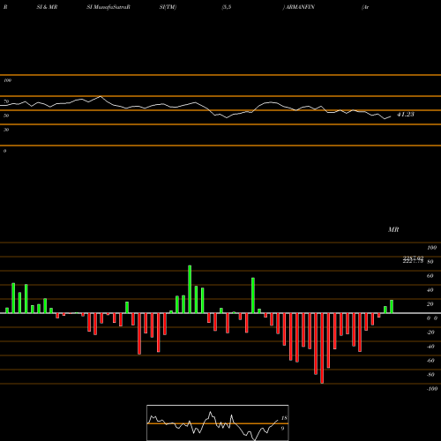Click the RSI value 41.23 label
The width and height of the screenshot is (441, 441).
point(406,115)
